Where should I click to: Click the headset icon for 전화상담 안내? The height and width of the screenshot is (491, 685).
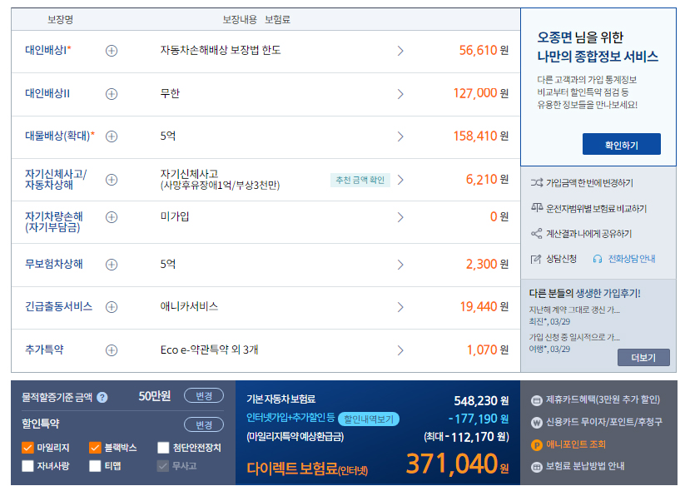[598, 259]
